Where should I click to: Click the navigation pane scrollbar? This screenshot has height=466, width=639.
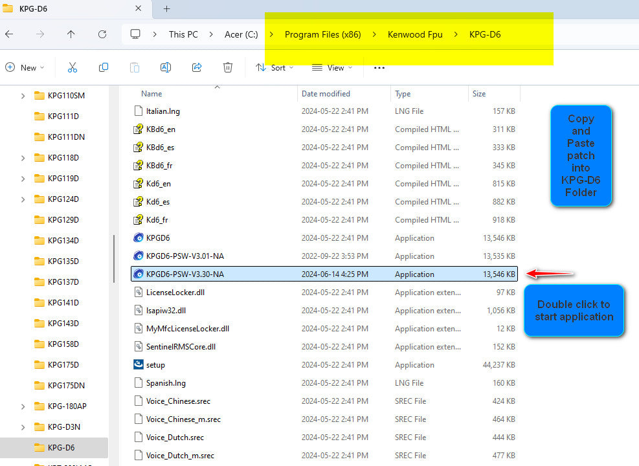coord(114,259)
